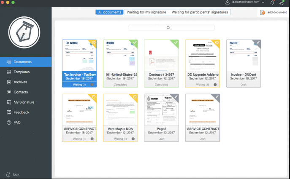Screen dimensions: 290x179
Task: Click the add document button
Action: pos(274,13)
